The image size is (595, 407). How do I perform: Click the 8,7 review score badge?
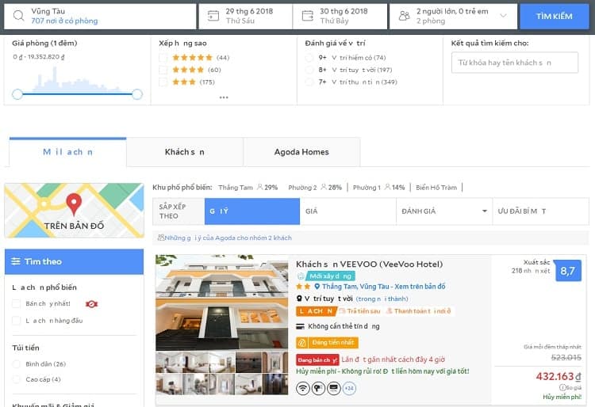(x=567, y=271)
